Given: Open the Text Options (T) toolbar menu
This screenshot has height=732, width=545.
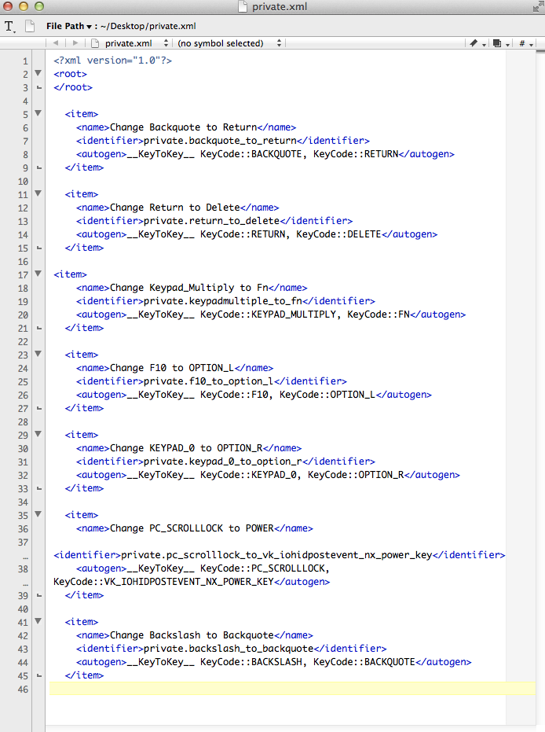Looking at the screenshot, I should coord(9,27).
